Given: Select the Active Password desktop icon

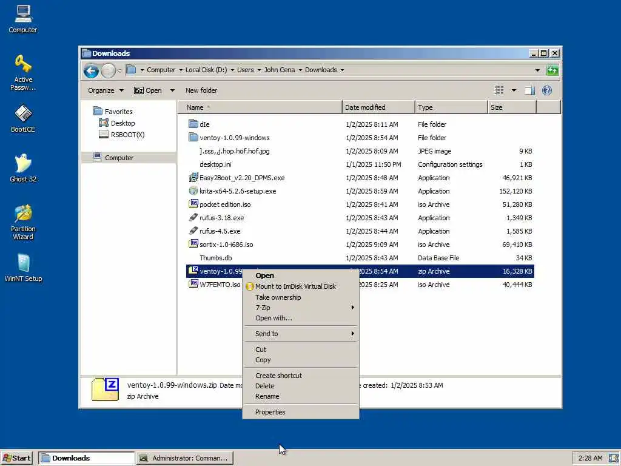Looking at the screenshot, I should pyautogui.click(x=23, y=73).
